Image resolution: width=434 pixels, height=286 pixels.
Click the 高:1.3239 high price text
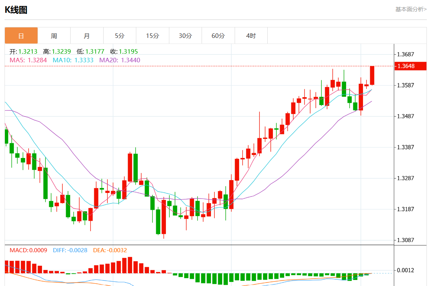click(x=57, y=51)
